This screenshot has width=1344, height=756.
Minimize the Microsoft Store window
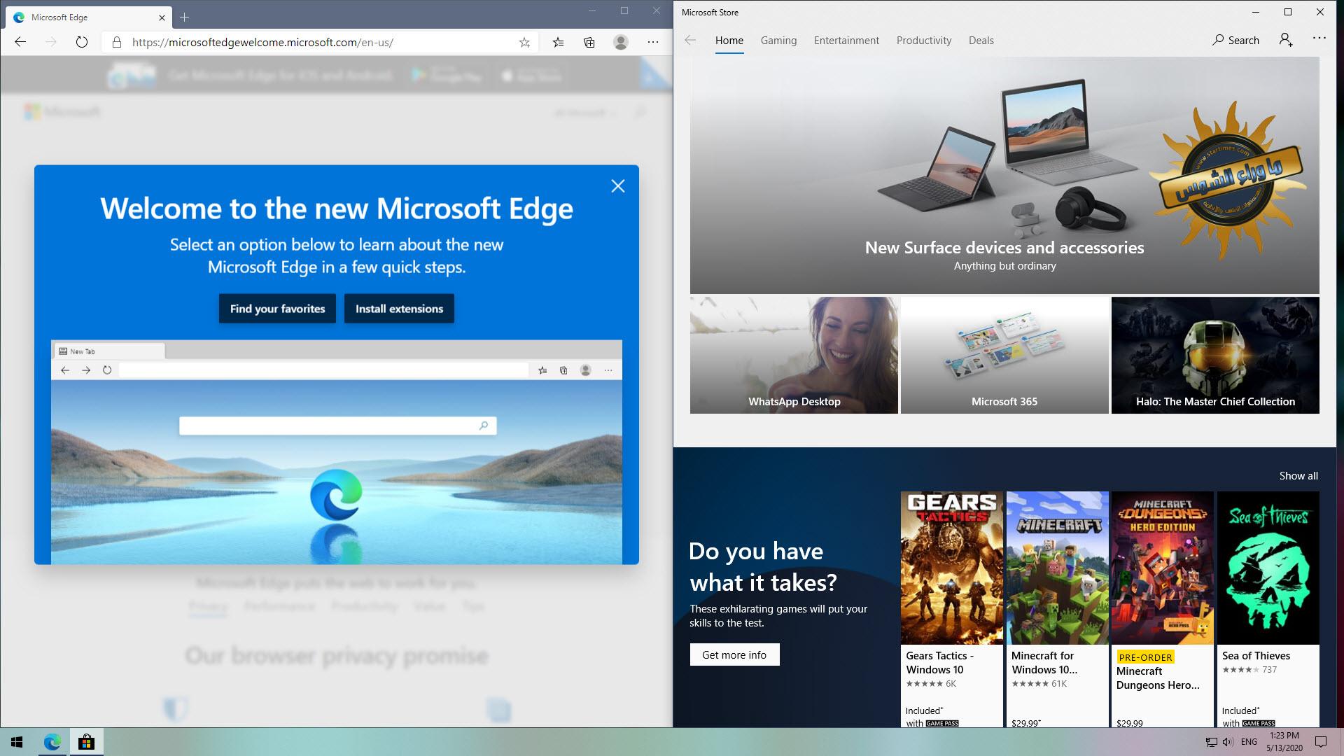(1256, 12)
